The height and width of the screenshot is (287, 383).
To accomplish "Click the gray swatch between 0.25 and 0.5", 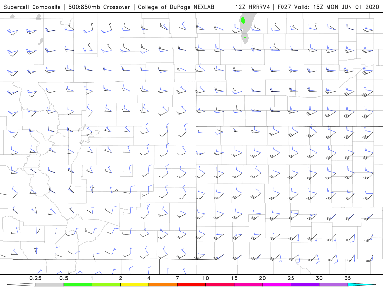I will pyautogui.click(x=50, y=285).
